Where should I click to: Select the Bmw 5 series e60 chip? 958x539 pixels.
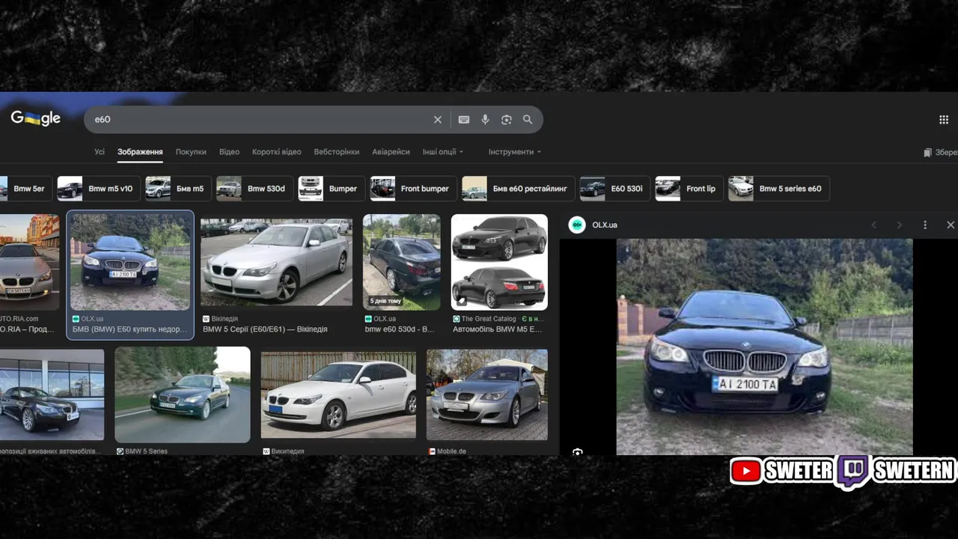click(x=778, y=189)
